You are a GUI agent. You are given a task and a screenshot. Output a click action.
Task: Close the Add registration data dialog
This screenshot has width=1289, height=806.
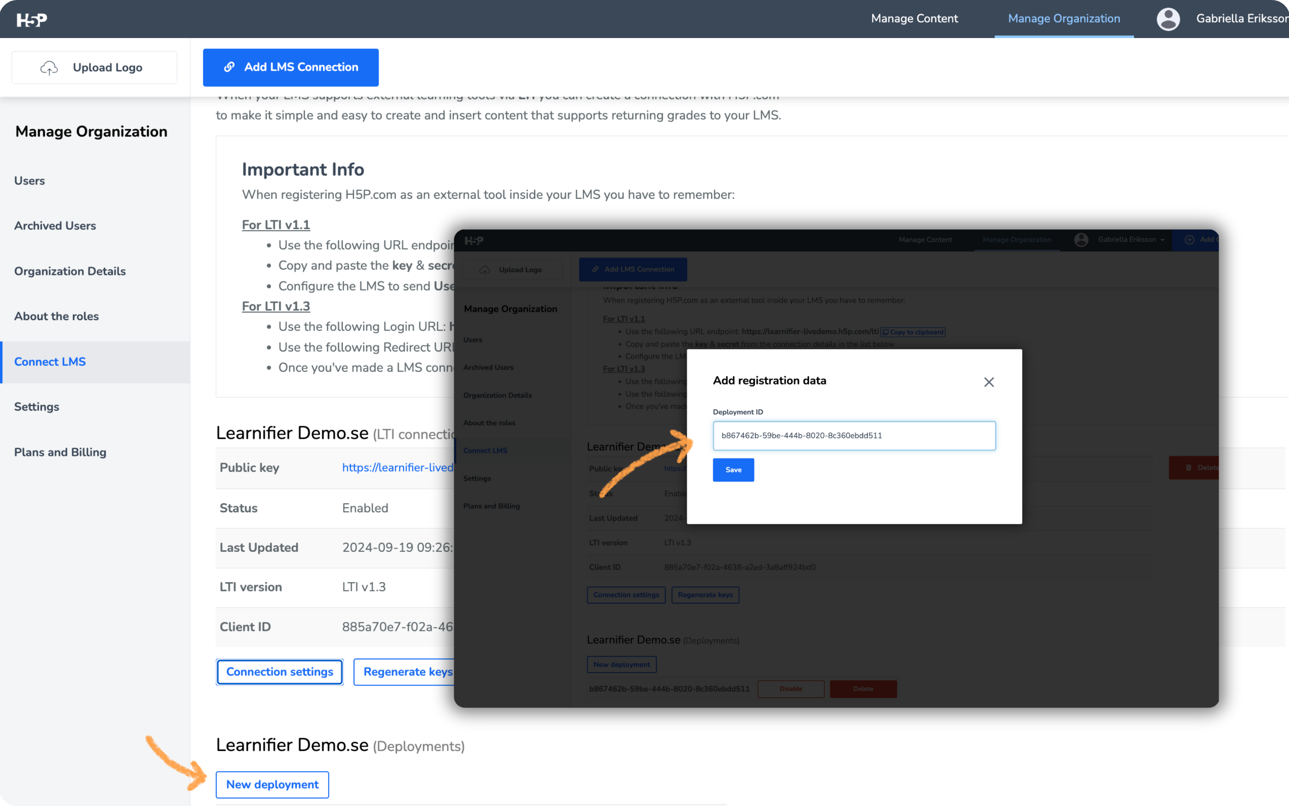coord(989,382)
